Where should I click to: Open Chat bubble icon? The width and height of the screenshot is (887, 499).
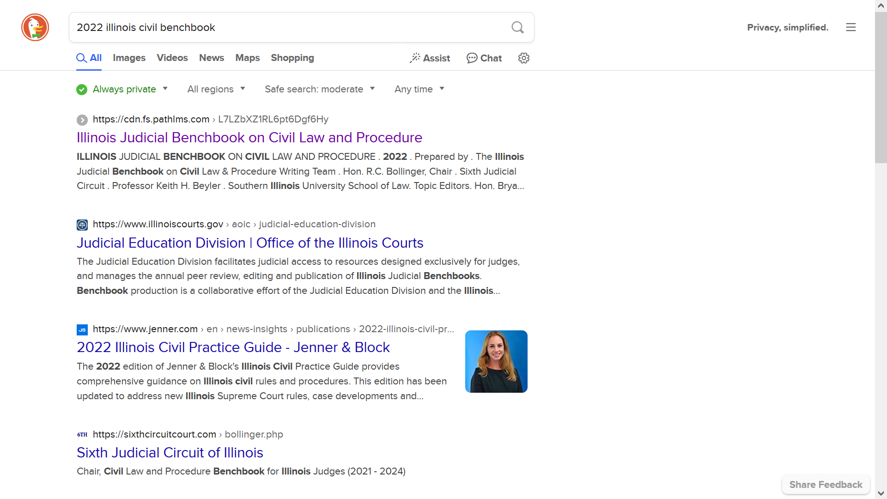point(472,58)
